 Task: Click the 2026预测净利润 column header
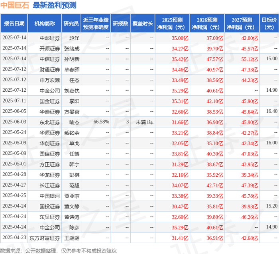(207, 24)
